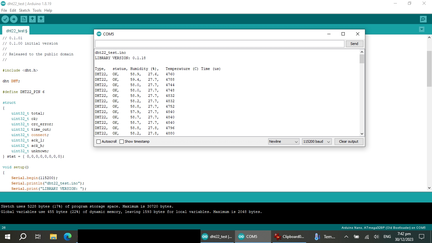Click the serial message input field

[219, 44]
